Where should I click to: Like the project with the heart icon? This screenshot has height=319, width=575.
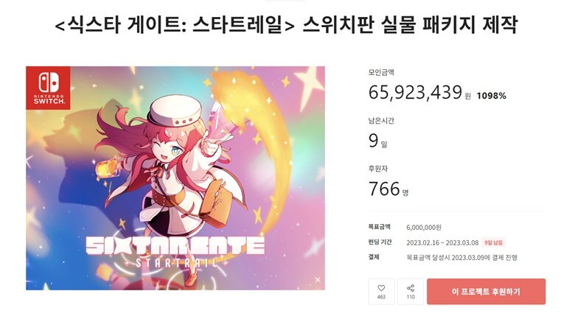click(x=381, y=292)
